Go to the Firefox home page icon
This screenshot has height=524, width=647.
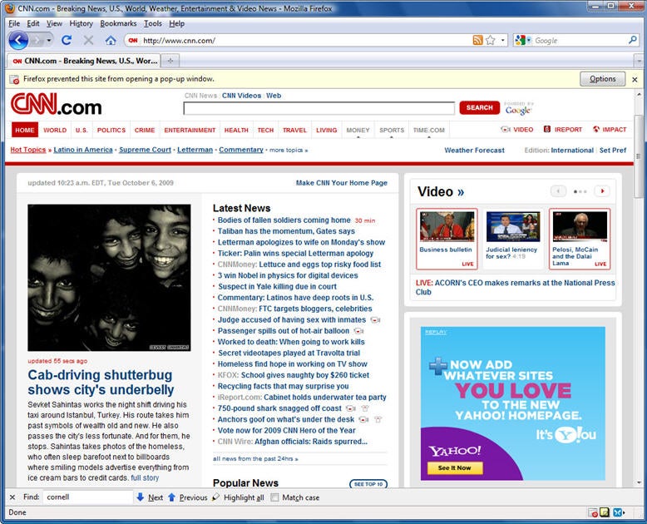coord(110,41)
